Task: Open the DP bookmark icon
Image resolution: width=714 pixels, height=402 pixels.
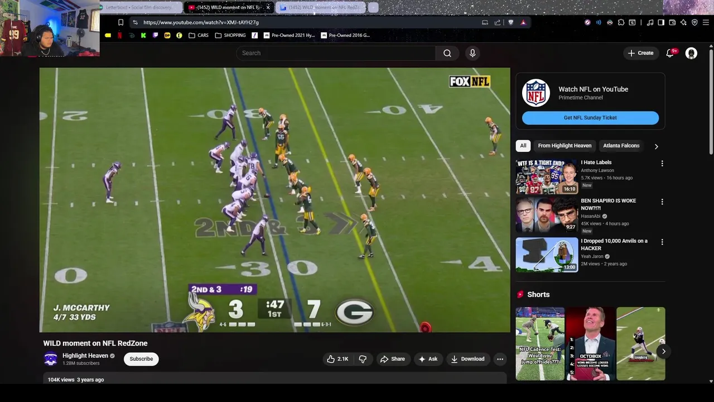Action: pyautogui.click(x=167, y=35)
